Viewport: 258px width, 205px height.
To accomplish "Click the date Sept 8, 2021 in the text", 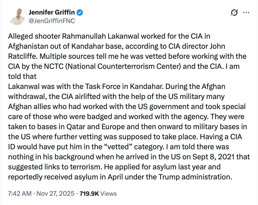I will tap(213, 157).
